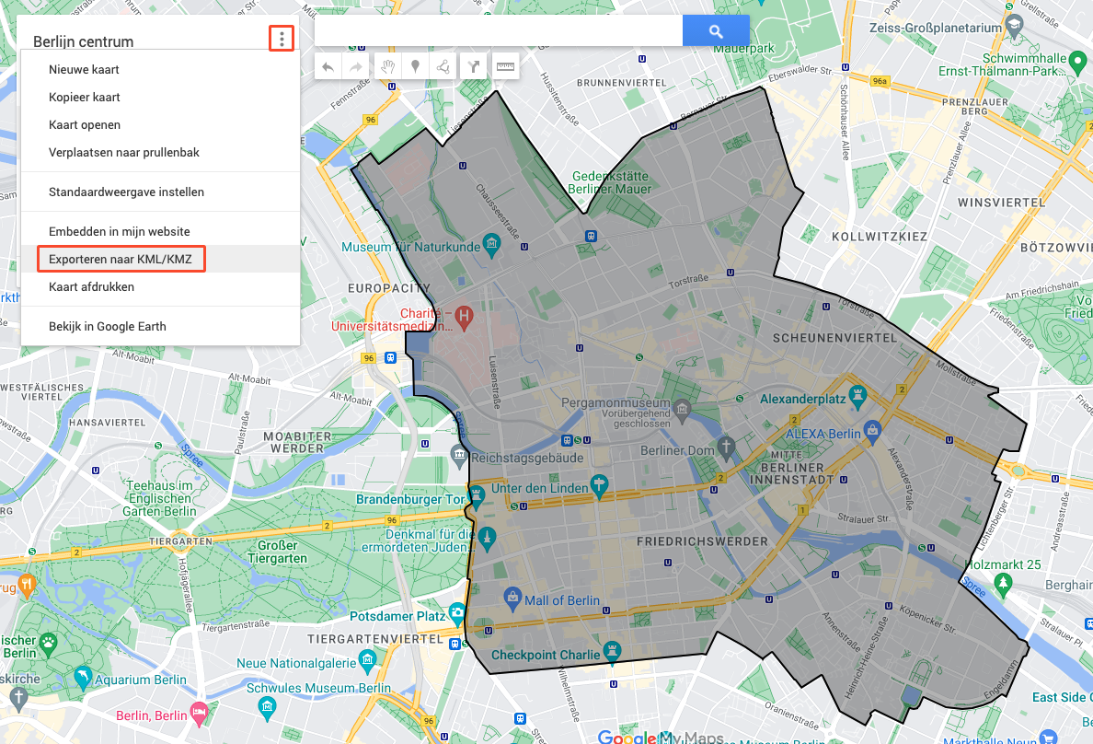Viewport: 1093px width, 744px height.
Task: Select the draw line tool
Action: pos(443,67)
